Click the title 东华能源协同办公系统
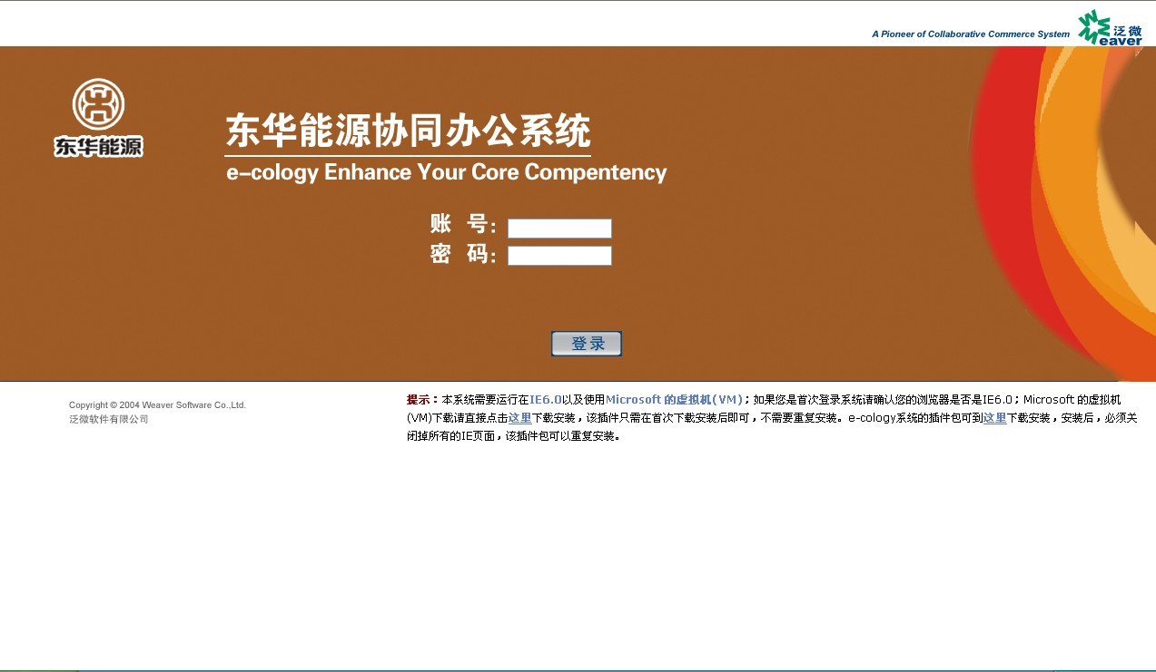 pyautogui.click(x=408, y=131)
